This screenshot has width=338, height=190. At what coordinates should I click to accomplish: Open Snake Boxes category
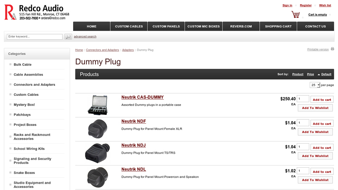click(25, 173)
